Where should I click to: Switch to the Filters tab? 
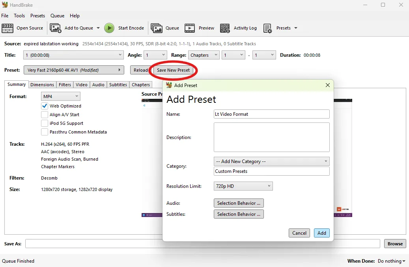[x=65, y=85]
